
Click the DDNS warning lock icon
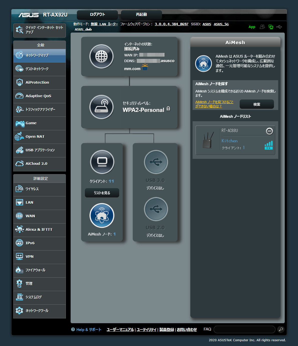click(x=145, y=67)
